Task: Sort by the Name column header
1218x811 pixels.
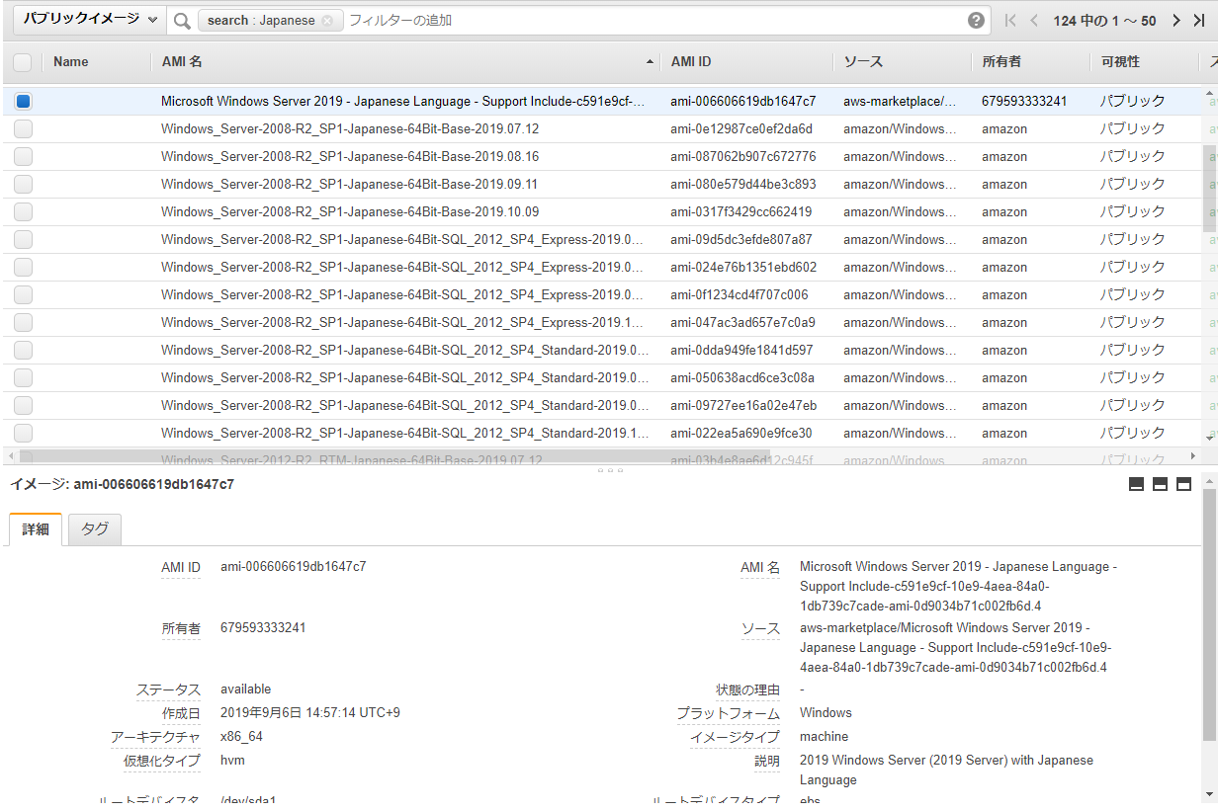Action: click(x=71, y=62)
